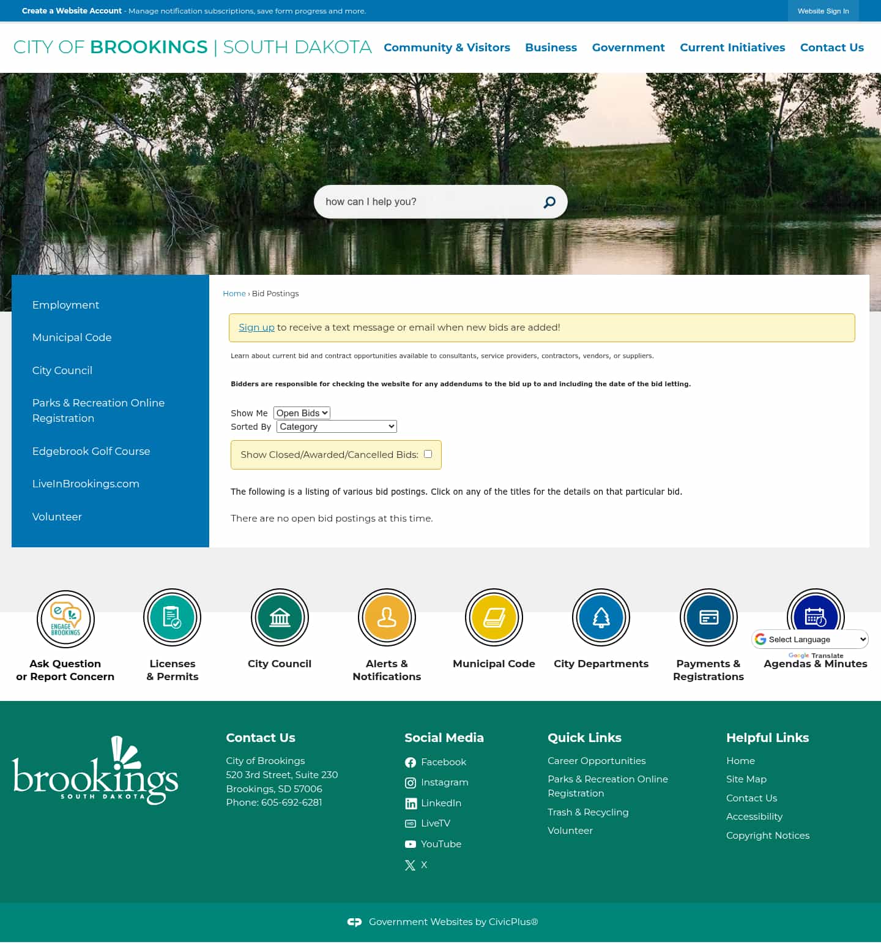Expand the Select Language Google Translate dropdown

[x=809, y=639]
